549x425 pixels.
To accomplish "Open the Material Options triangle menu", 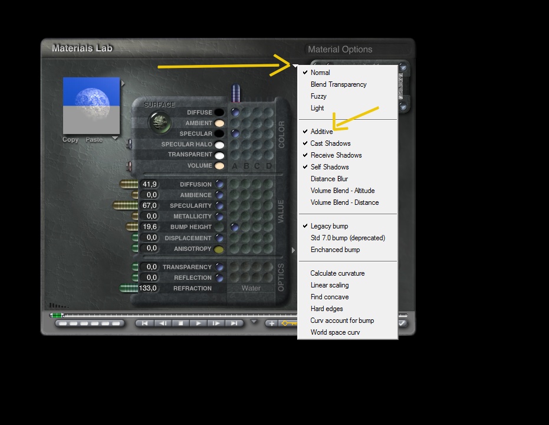I will 295,66.
